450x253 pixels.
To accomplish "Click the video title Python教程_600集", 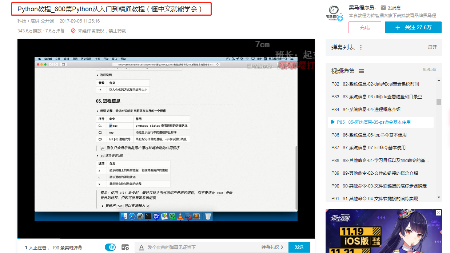I will coord(110,9).
